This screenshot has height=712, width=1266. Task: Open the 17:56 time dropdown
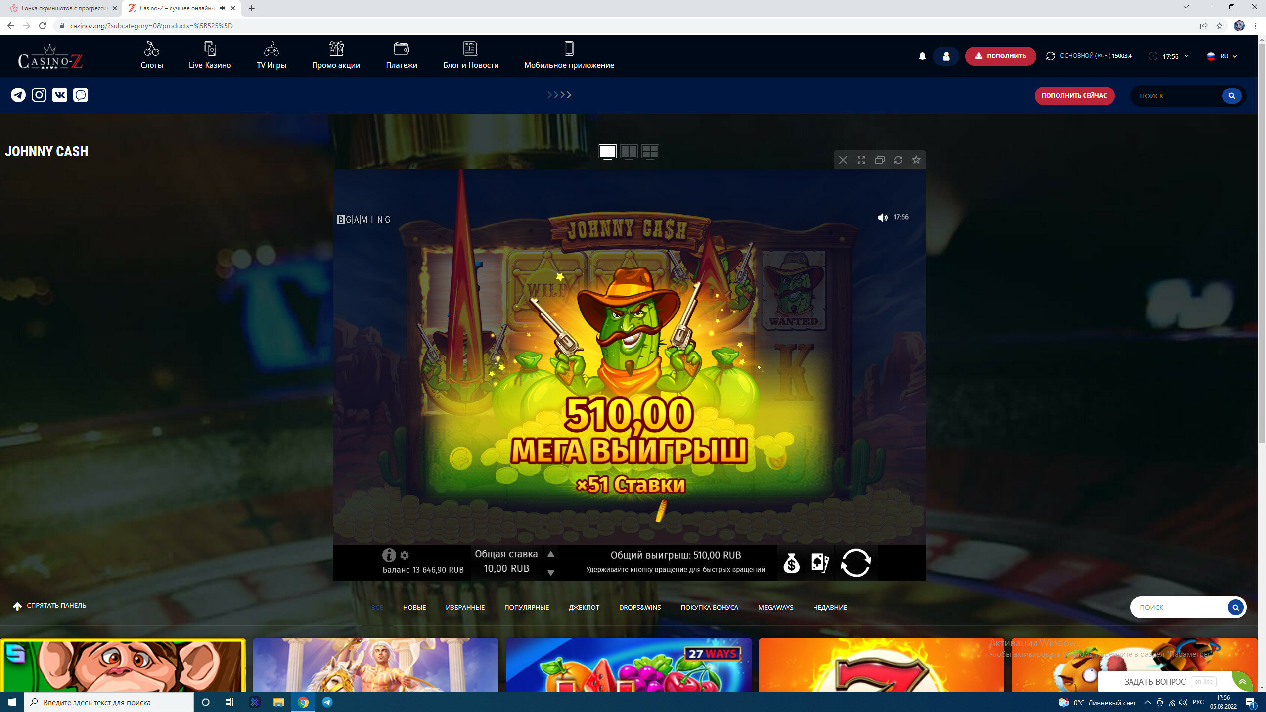[1170, 56]
